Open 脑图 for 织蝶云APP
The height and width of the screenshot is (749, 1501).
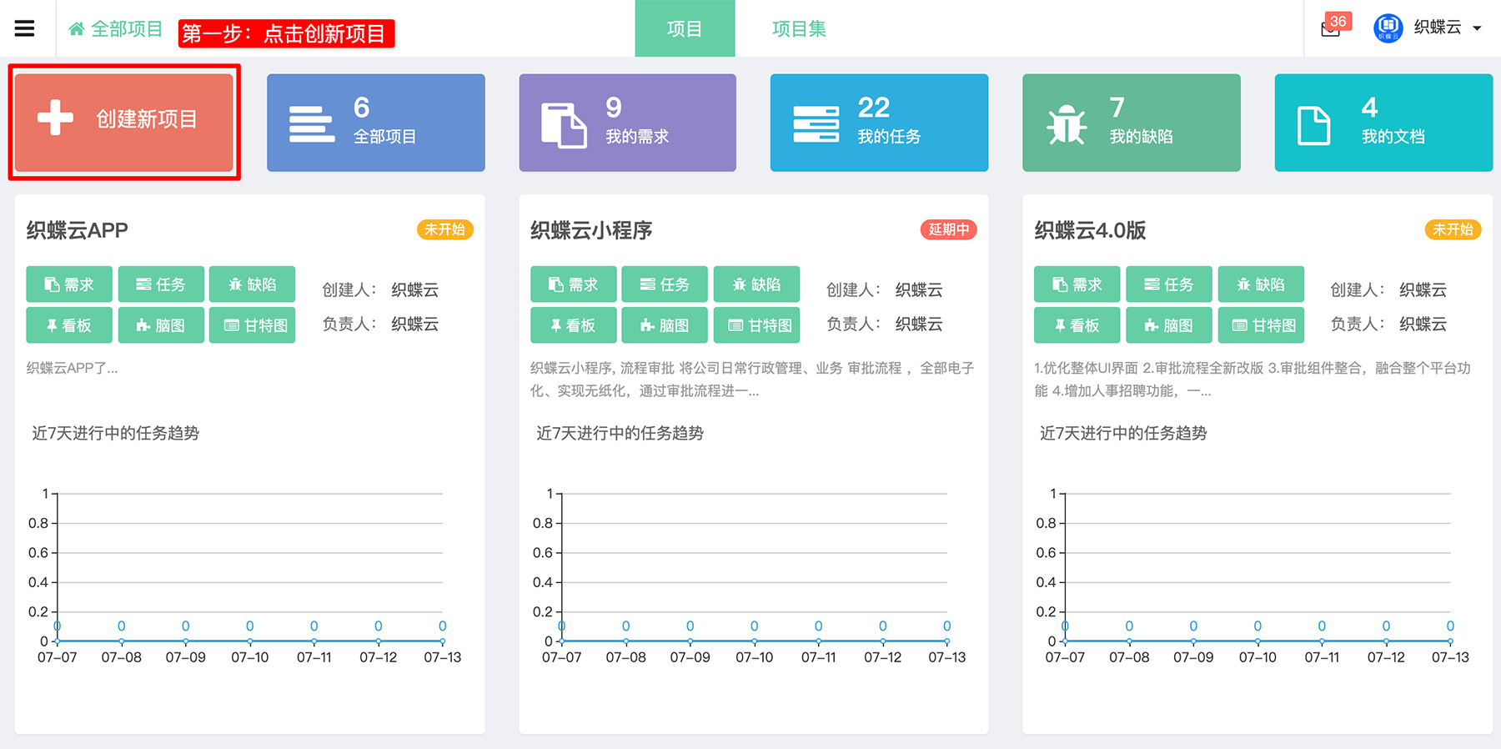pyautogui.click(x=161, y=325)
